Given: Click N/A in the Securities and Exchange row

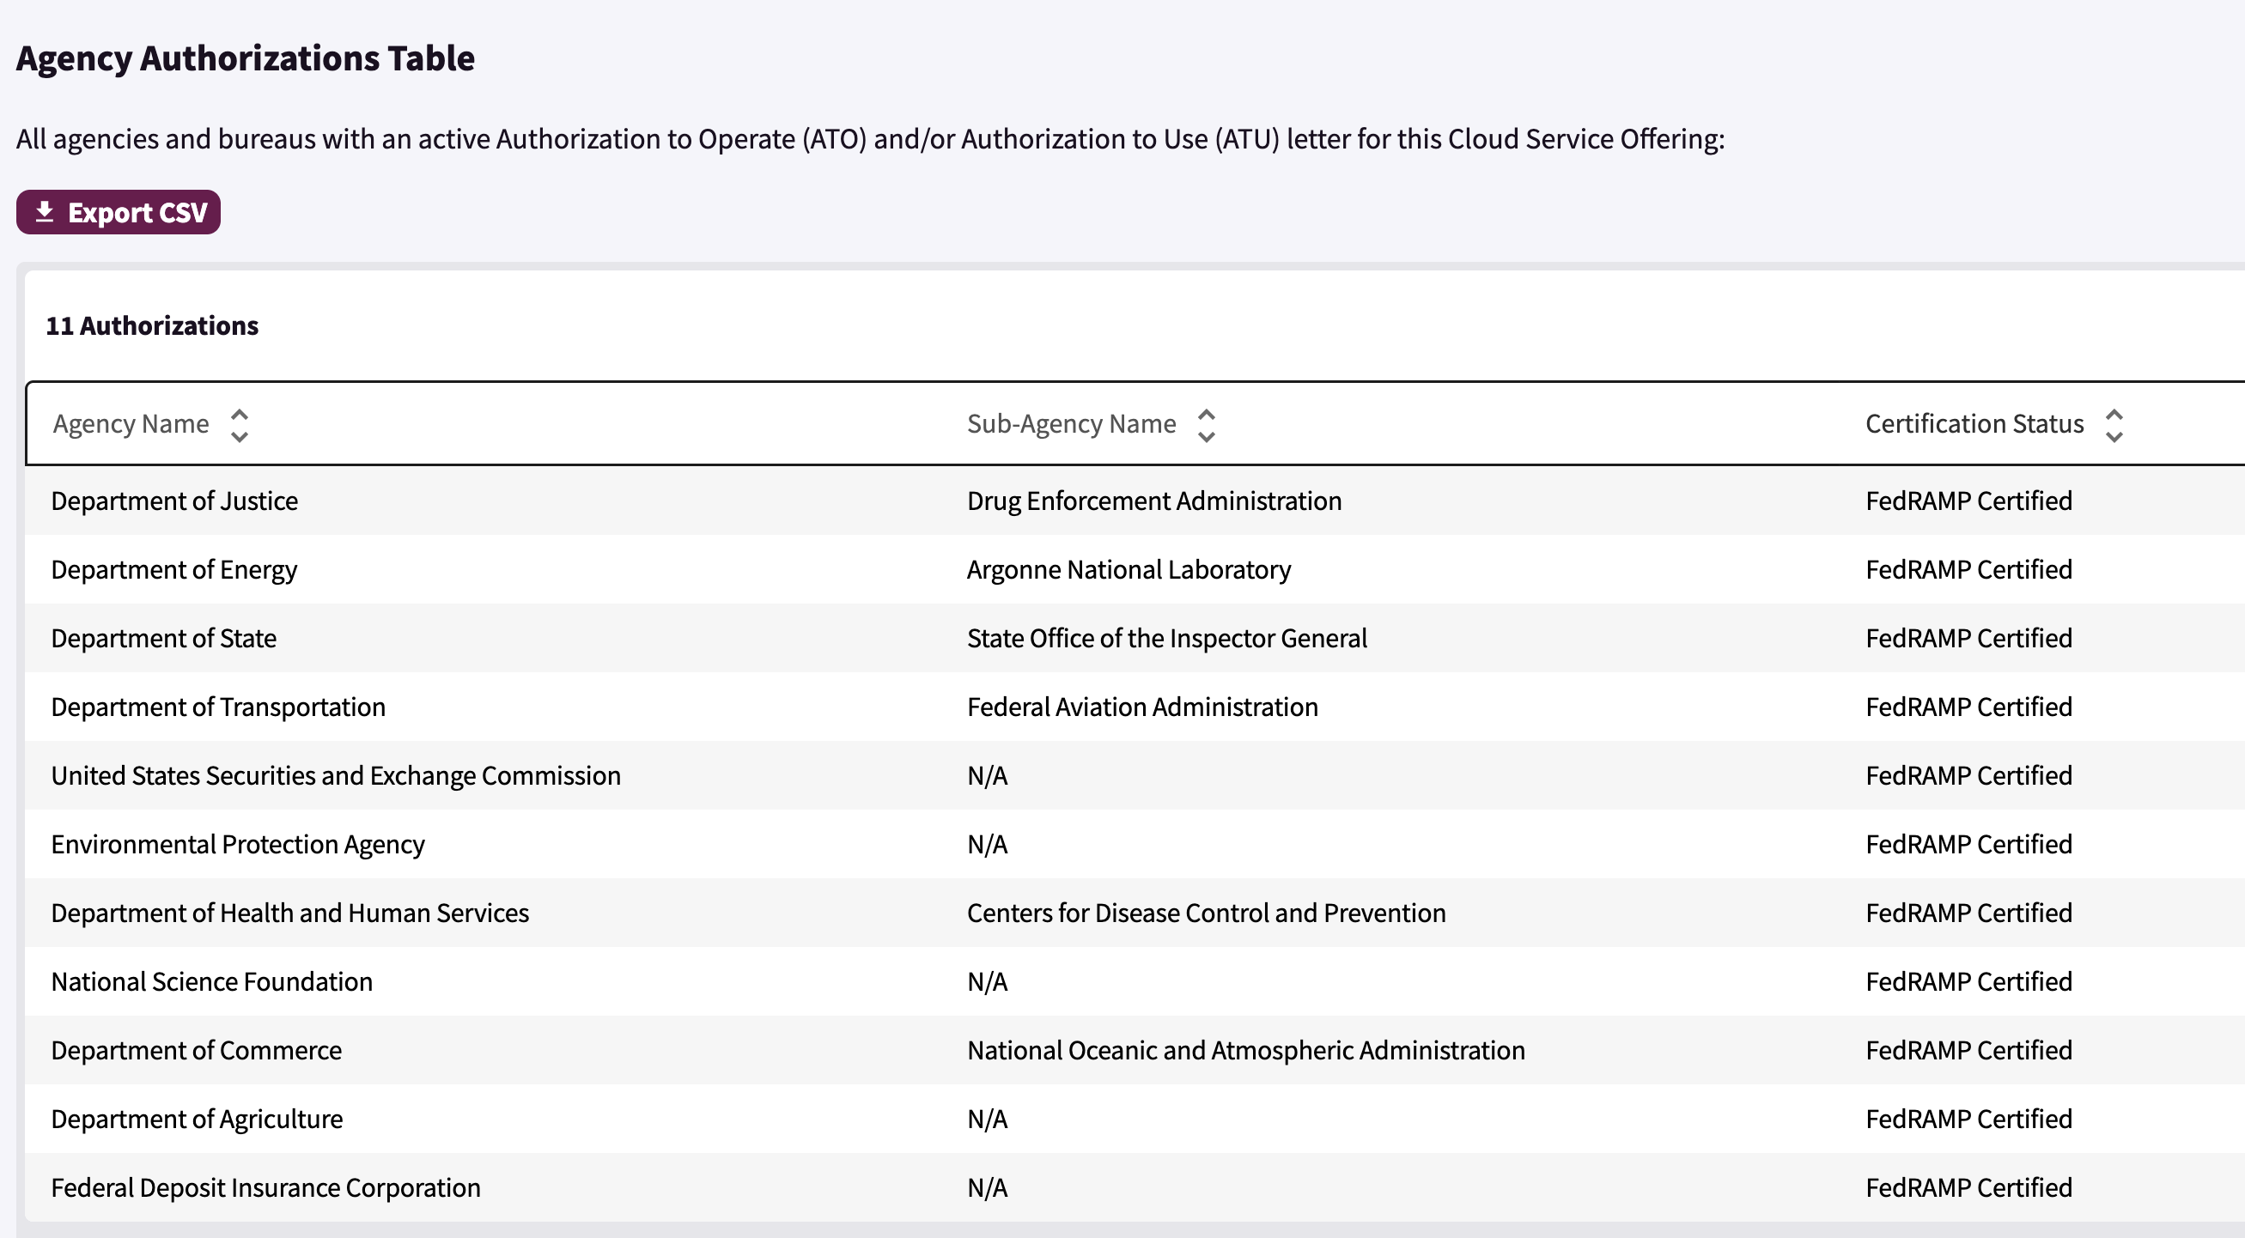Looking at the screenshot, I should pos(988,776).
